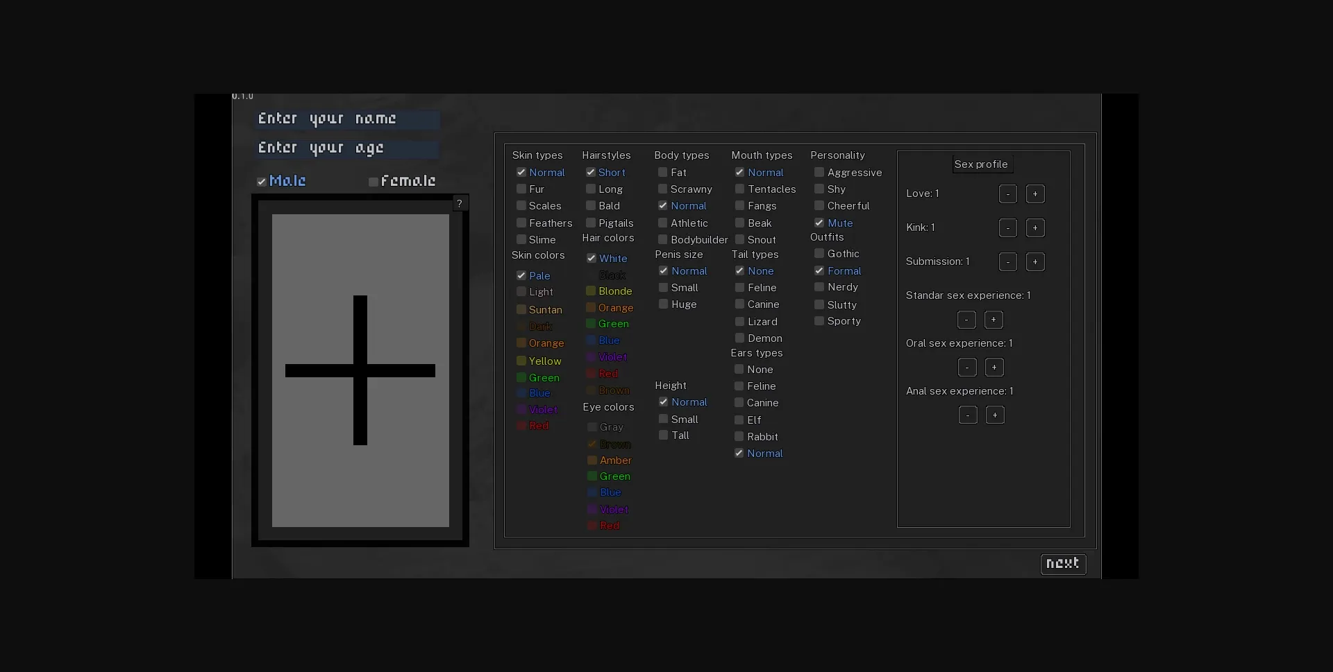1333x672 pixels.
Task: Select Lizard under Tail types
Action: (x=740, y=322)
